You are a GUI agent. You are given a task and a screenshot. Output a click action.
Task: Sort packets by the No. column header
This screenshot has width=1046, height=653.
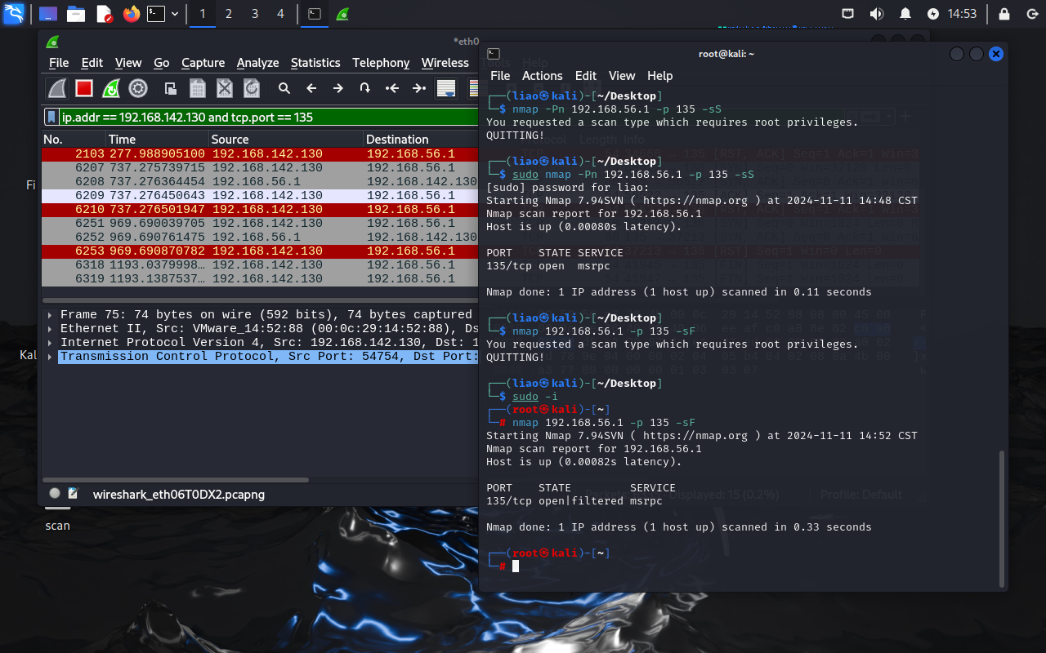73,140
